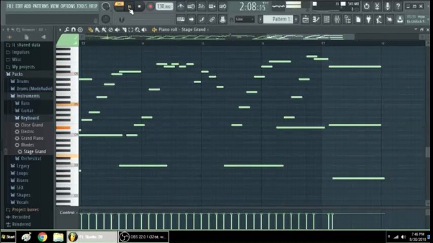
Task: Open the TOOLS menu
Action: coord(82,6)
